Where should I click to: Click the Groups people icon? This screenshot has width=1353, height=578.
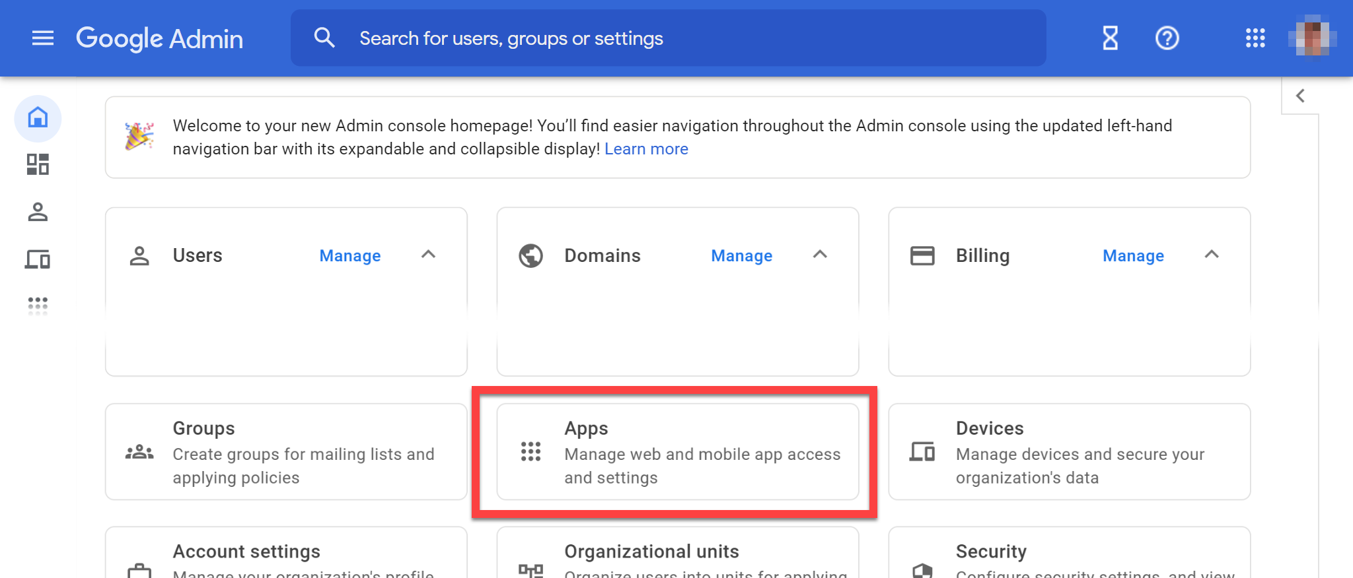tap(139, 453)
